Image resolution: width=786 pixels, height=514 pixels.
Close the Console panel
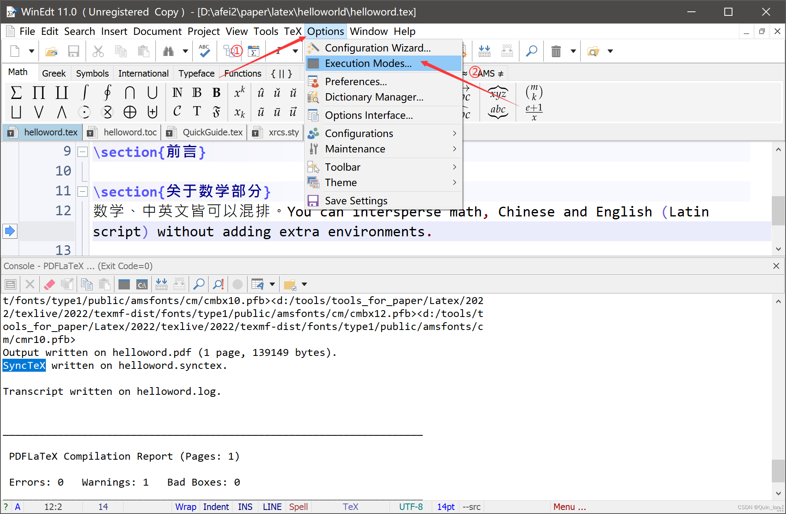click(776, 266)
